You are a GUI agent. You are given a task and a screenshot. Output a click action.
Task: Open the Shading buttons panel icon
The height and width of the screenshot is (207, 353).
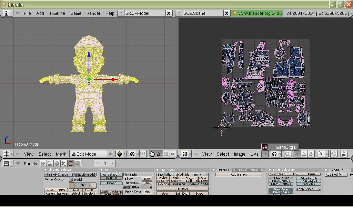(57, 164)
